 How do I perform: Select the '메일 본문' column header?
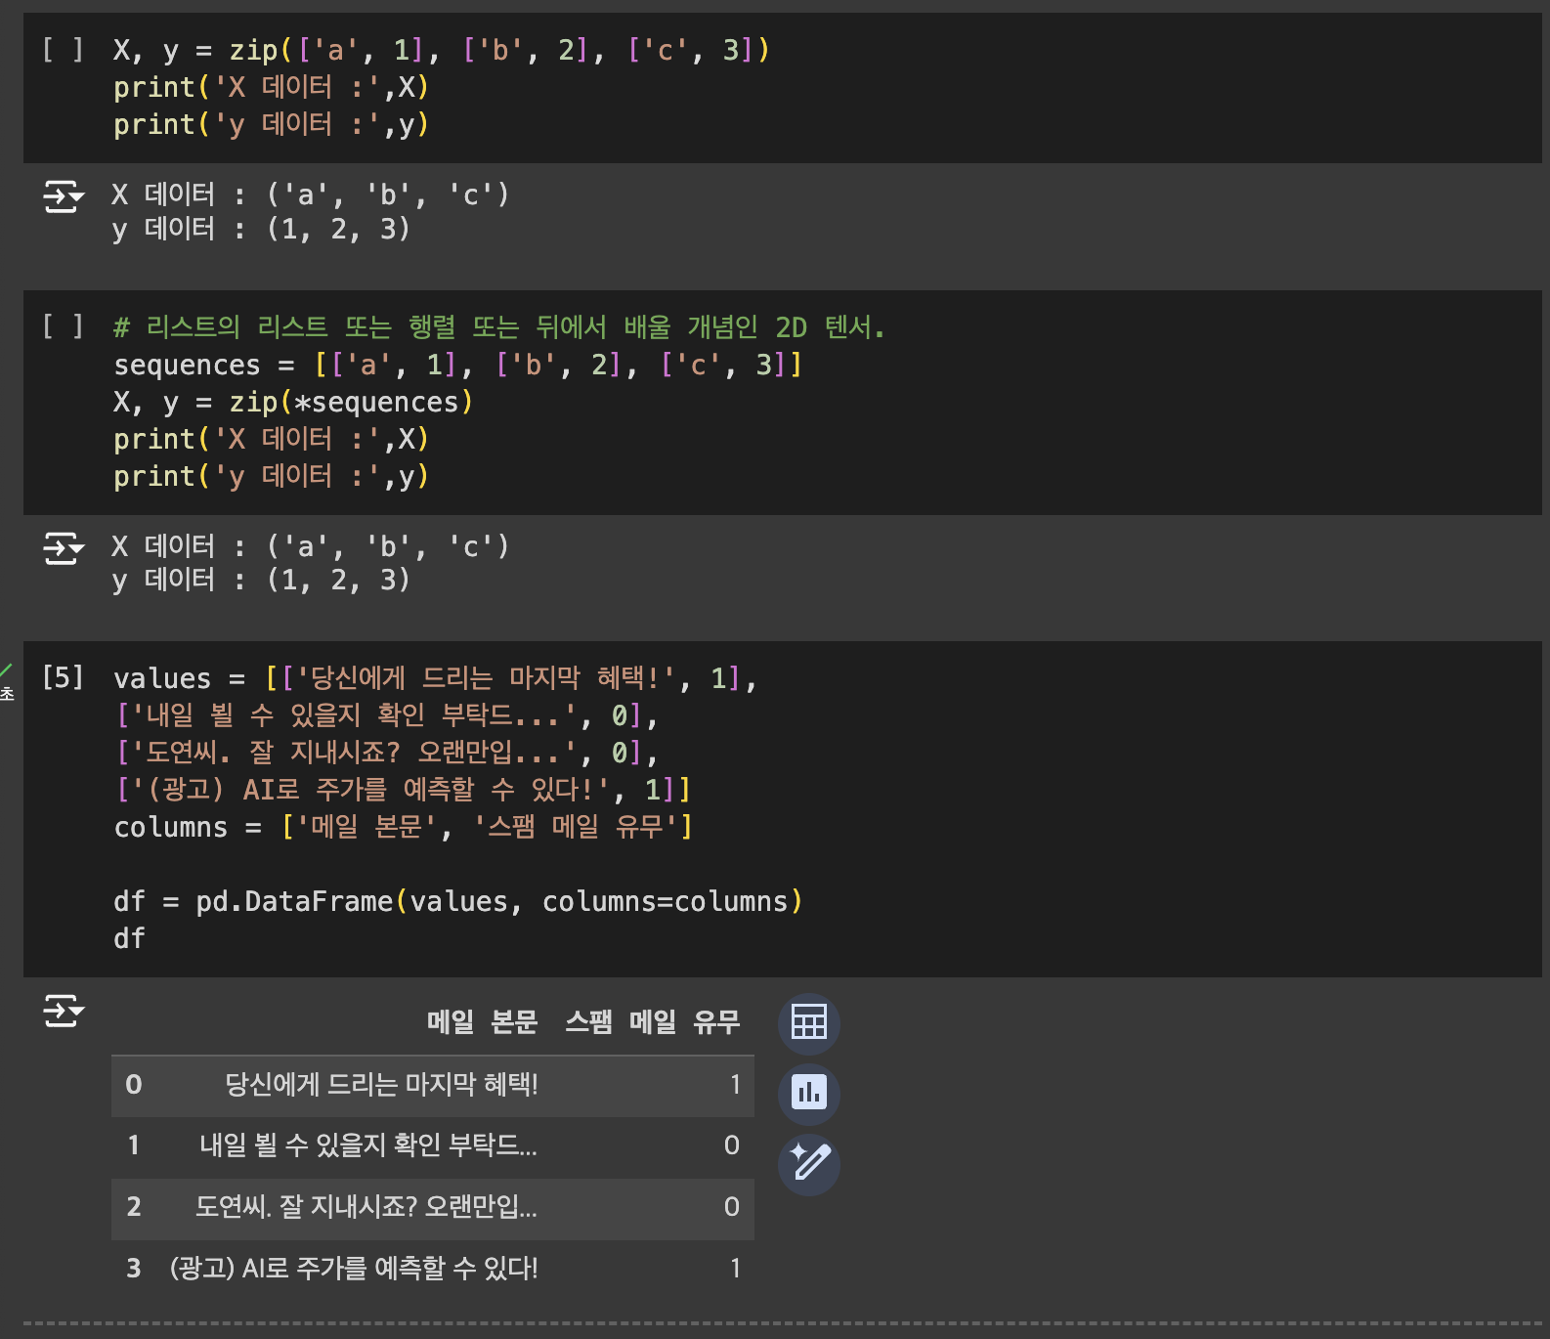pos(482,1022)
